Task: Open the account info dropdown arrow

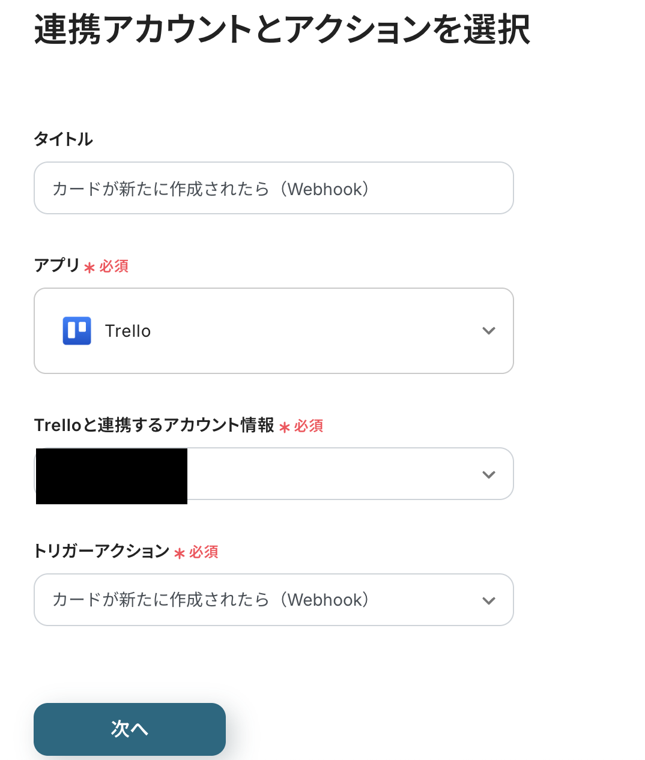Action: click(489, 474)
